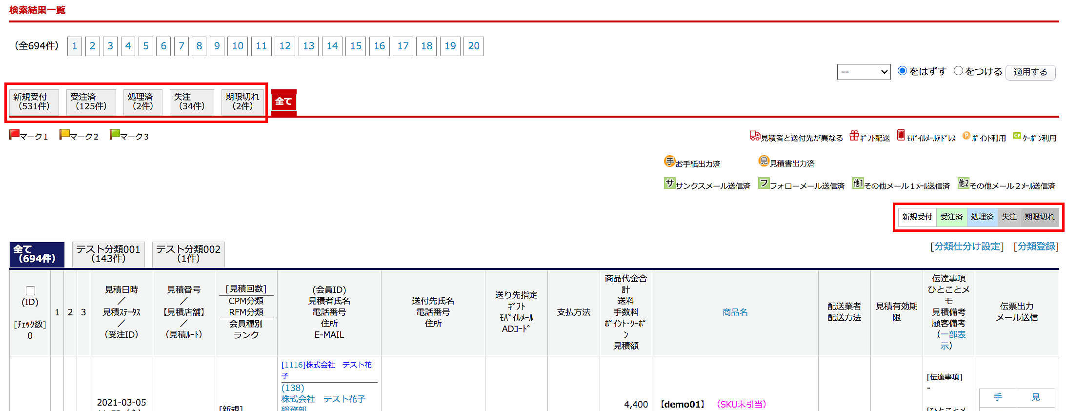
Task: Click the green 受注済 color legend swatch
Action: pos(951,217)
